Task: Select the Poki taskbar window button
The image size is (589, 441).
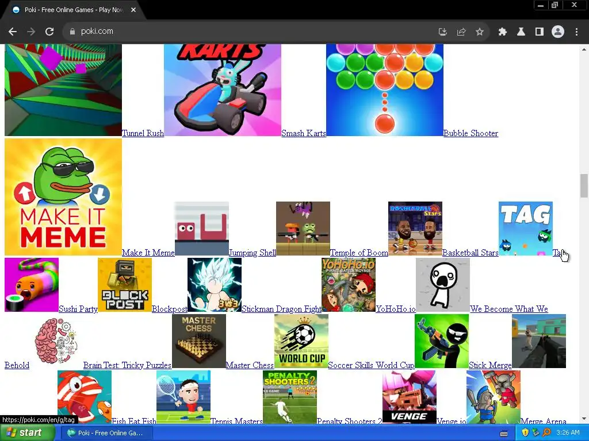Action: click(x=106, y=433)
